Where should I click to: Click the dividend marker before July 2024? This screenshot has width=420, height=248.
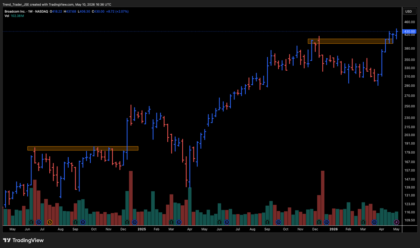[38, 222]
